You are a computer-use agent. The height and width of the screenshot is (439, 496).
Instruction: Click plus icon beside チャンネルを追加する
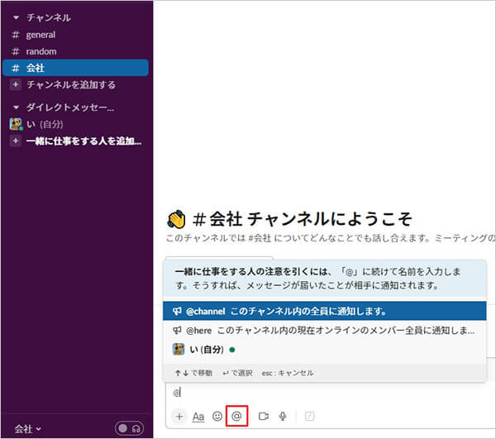[15, 84]
